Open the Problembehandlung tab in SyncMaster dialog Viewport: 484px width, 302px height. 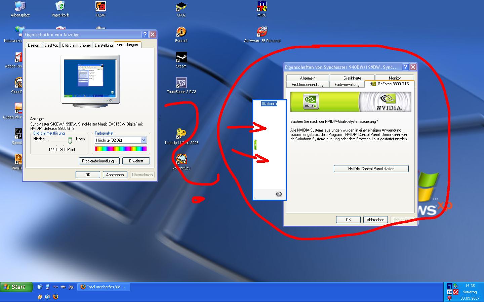308,85
